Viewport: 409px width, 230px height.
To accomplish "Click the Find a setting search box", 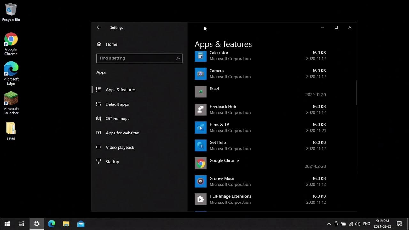I will (x=139, y=58).
